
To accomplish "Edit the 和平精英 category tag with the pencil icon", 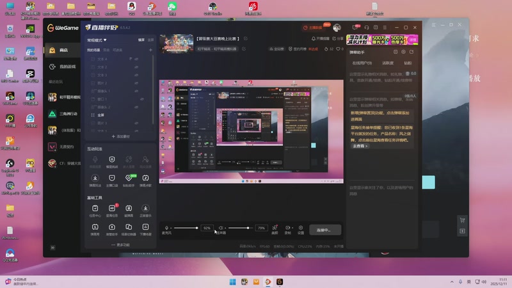I will pos(244,49).
